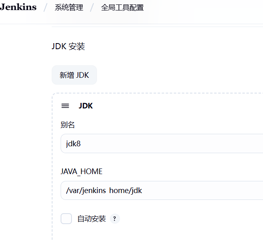
Task: Place cursor after jdk8 text
Action: (x=82, y=143)
